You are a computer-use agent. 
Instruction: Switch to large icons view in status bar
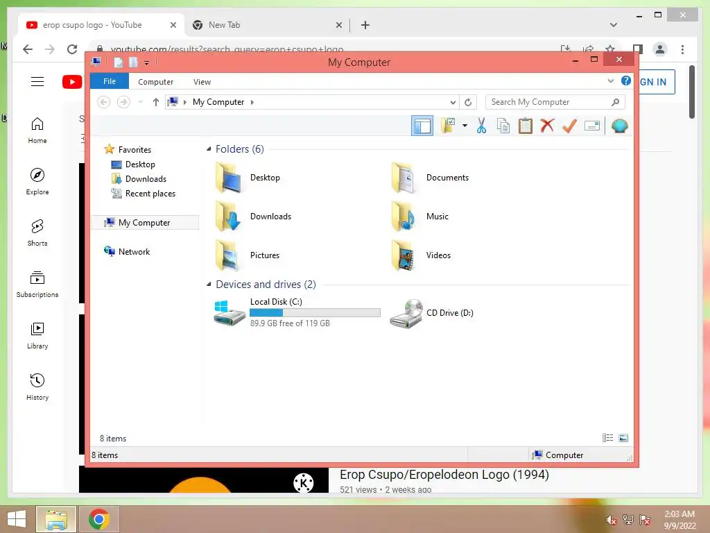[623, 437]
